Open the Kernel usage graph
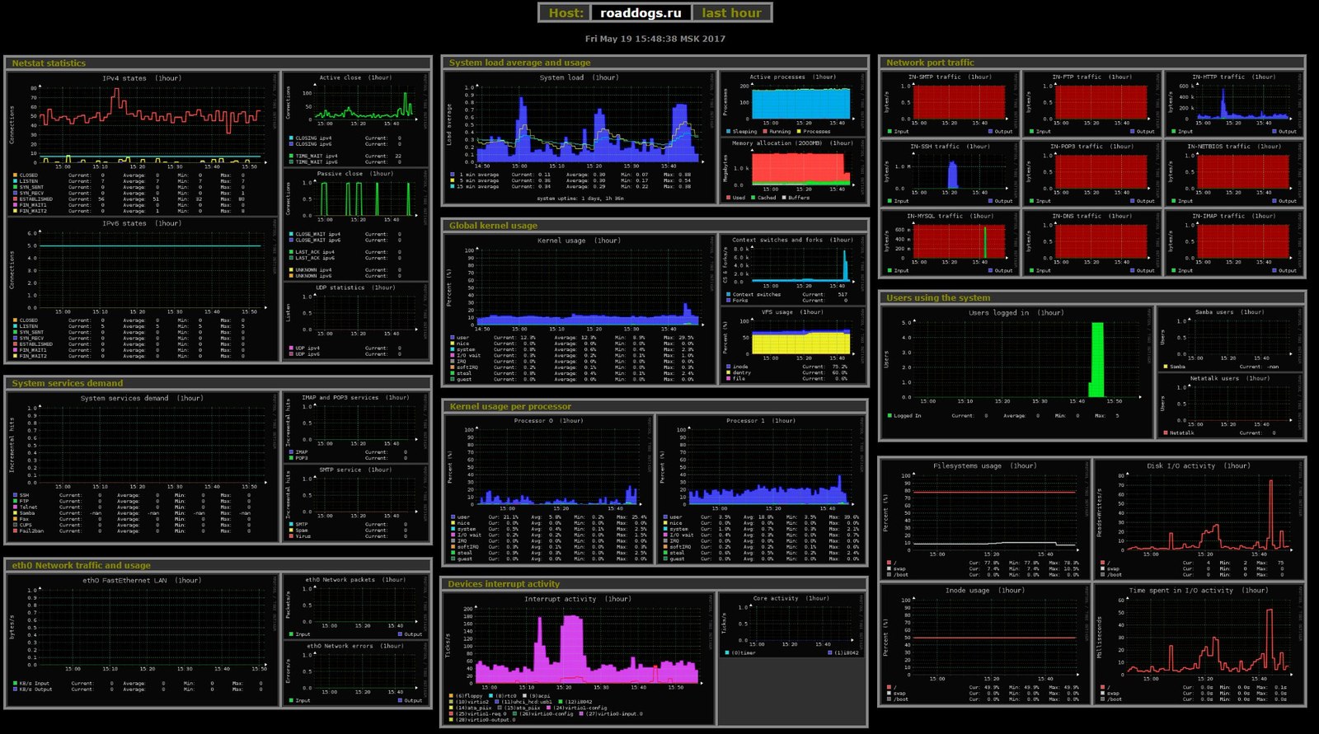 pyautogui.click(x=580, y=309)
